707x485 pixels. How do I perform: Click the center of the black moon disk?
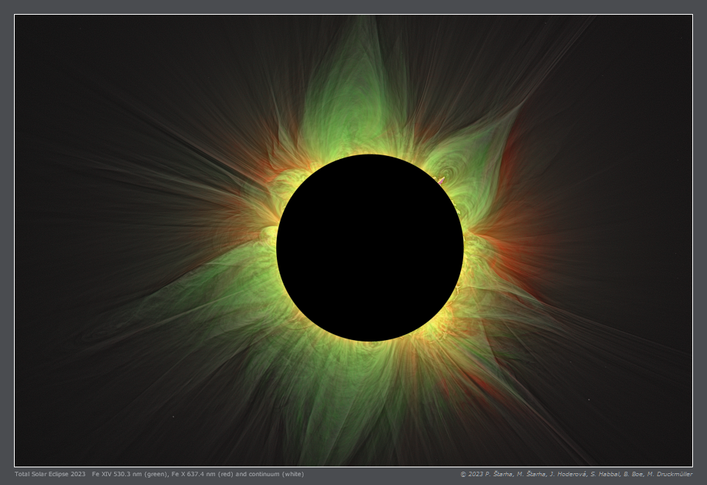(370, 248)
